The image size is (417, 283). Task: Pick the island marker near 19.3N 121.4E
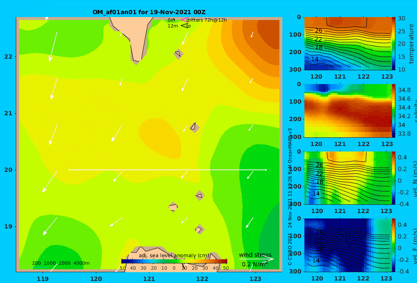pyautogui.click(x=173, y=207)
